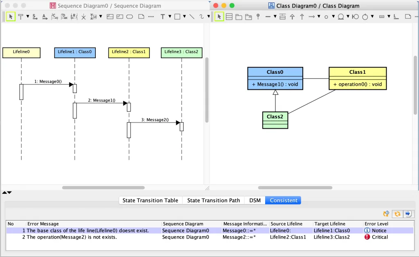
Task: Activate the sequence diagram Select arrow tool
Action: [11, 16]
